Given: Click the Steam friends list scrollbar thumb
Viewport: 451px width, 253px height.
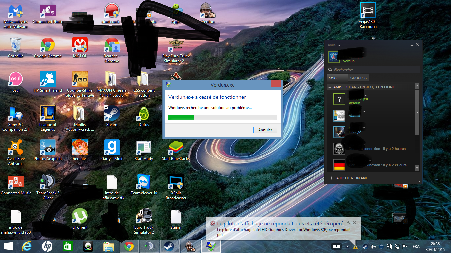Looking at the screenshot, I should click(x=417, y=112).
